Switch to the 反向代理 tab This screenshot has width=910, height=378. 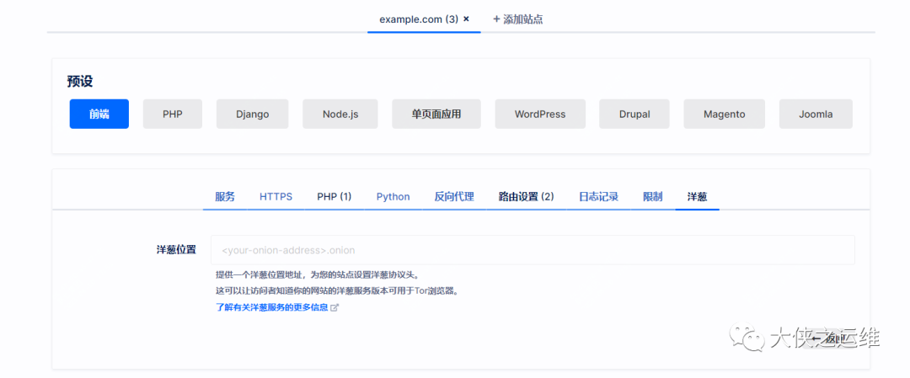pyautogui.click(x=454, y=196)
